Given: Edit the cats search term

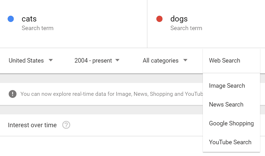Looking at the screenshot, I should (x=29, y=19).
